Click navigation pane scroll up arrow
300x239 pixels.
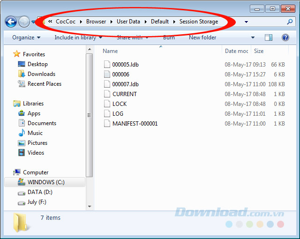coord(90,49)
